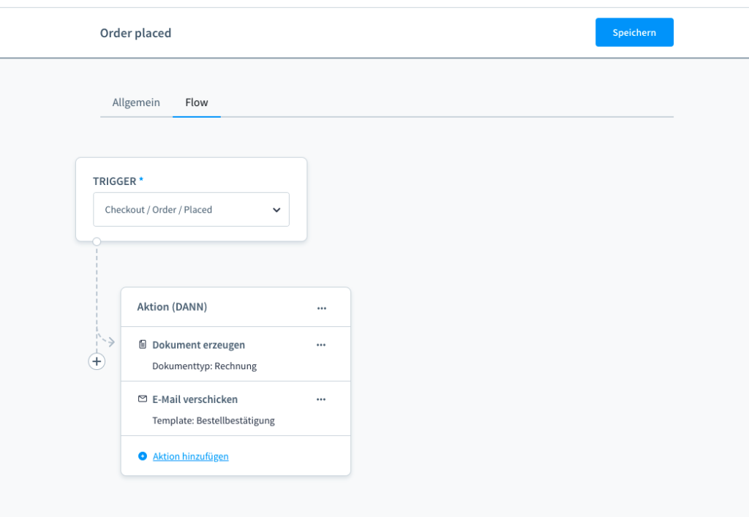Select the Flow tab

(x=197, y=102)
